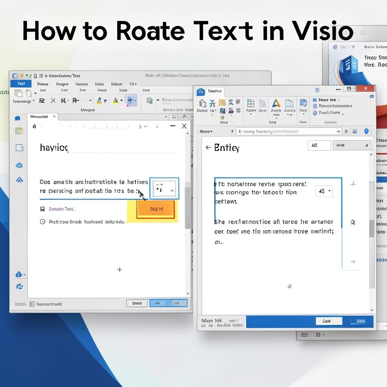Open the lock icon dropdown in left sidebar bottom
This screenshot has width=387, height=387.
[24, 274]
